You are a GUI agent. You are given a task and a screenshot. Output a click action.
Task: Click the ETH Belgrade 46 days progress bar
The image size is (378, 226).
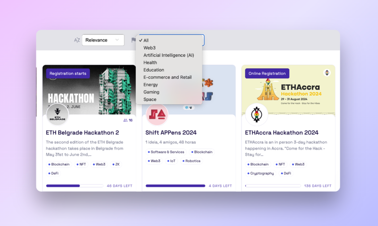(x=74, y=186)
